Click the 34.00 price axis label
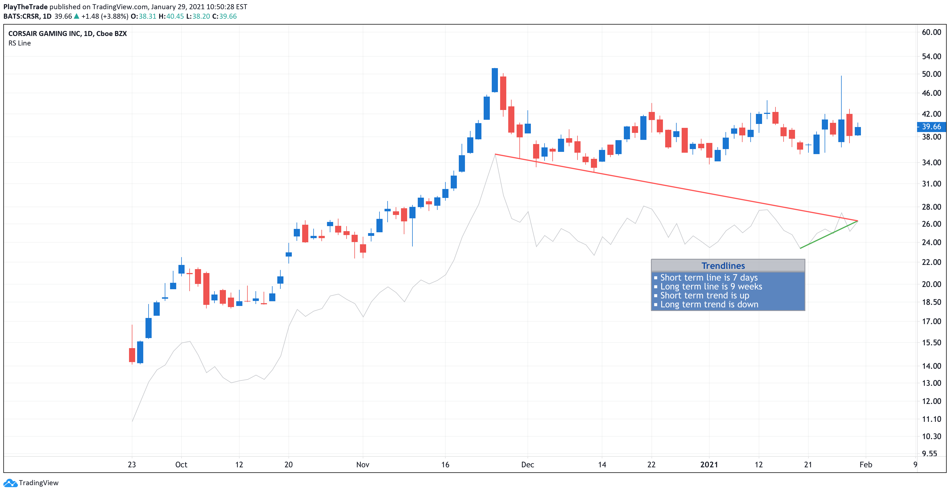 point(931,162)
